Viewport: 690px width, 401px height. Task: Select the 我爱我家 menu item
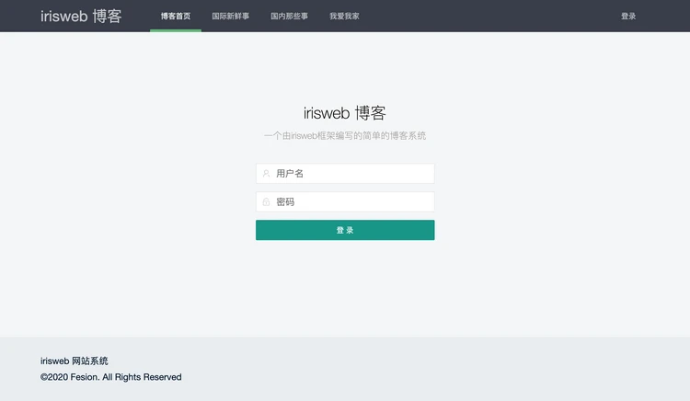tap(344, 16)
